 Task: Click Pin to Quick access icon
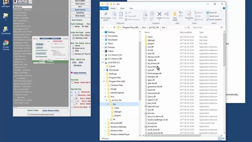(x=106, y=14)
